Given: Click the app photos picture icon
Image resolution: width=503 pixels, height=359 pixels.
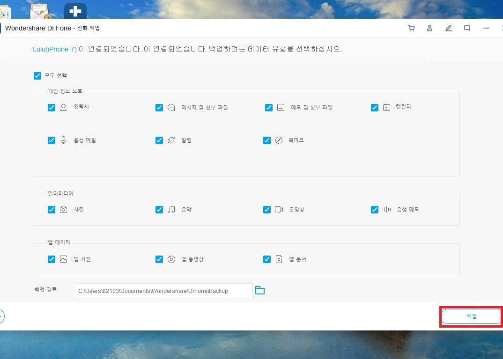Looking at the screenshot, I should pos(64,259).
